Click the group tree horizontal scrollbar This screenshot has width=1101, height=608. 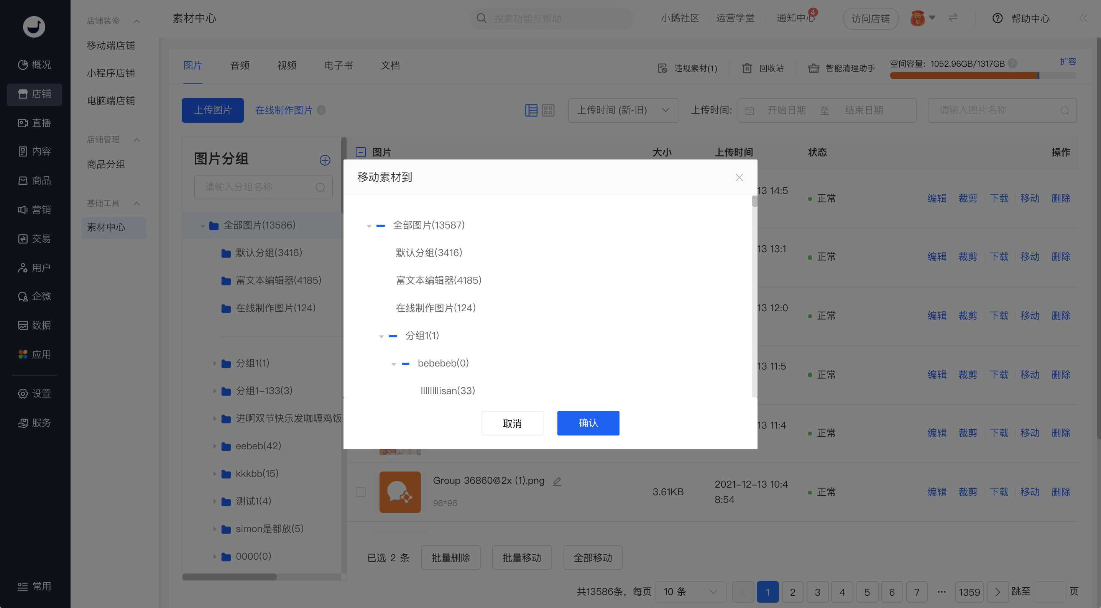(230, 577)
